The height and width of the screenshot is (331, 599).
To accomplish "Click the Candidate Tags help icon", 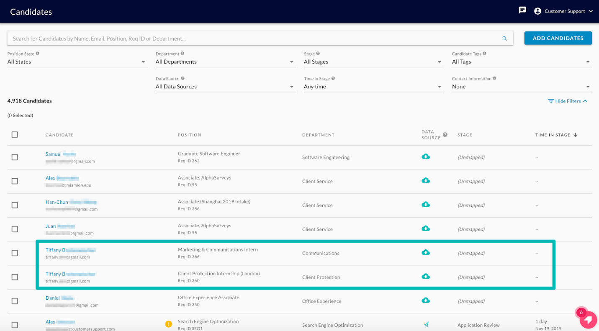I will click(x=485, y=54).
